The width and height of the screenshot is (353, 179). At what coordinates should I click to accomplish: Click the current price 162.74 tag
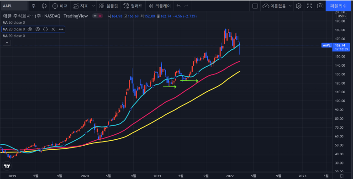click(340, 45)
